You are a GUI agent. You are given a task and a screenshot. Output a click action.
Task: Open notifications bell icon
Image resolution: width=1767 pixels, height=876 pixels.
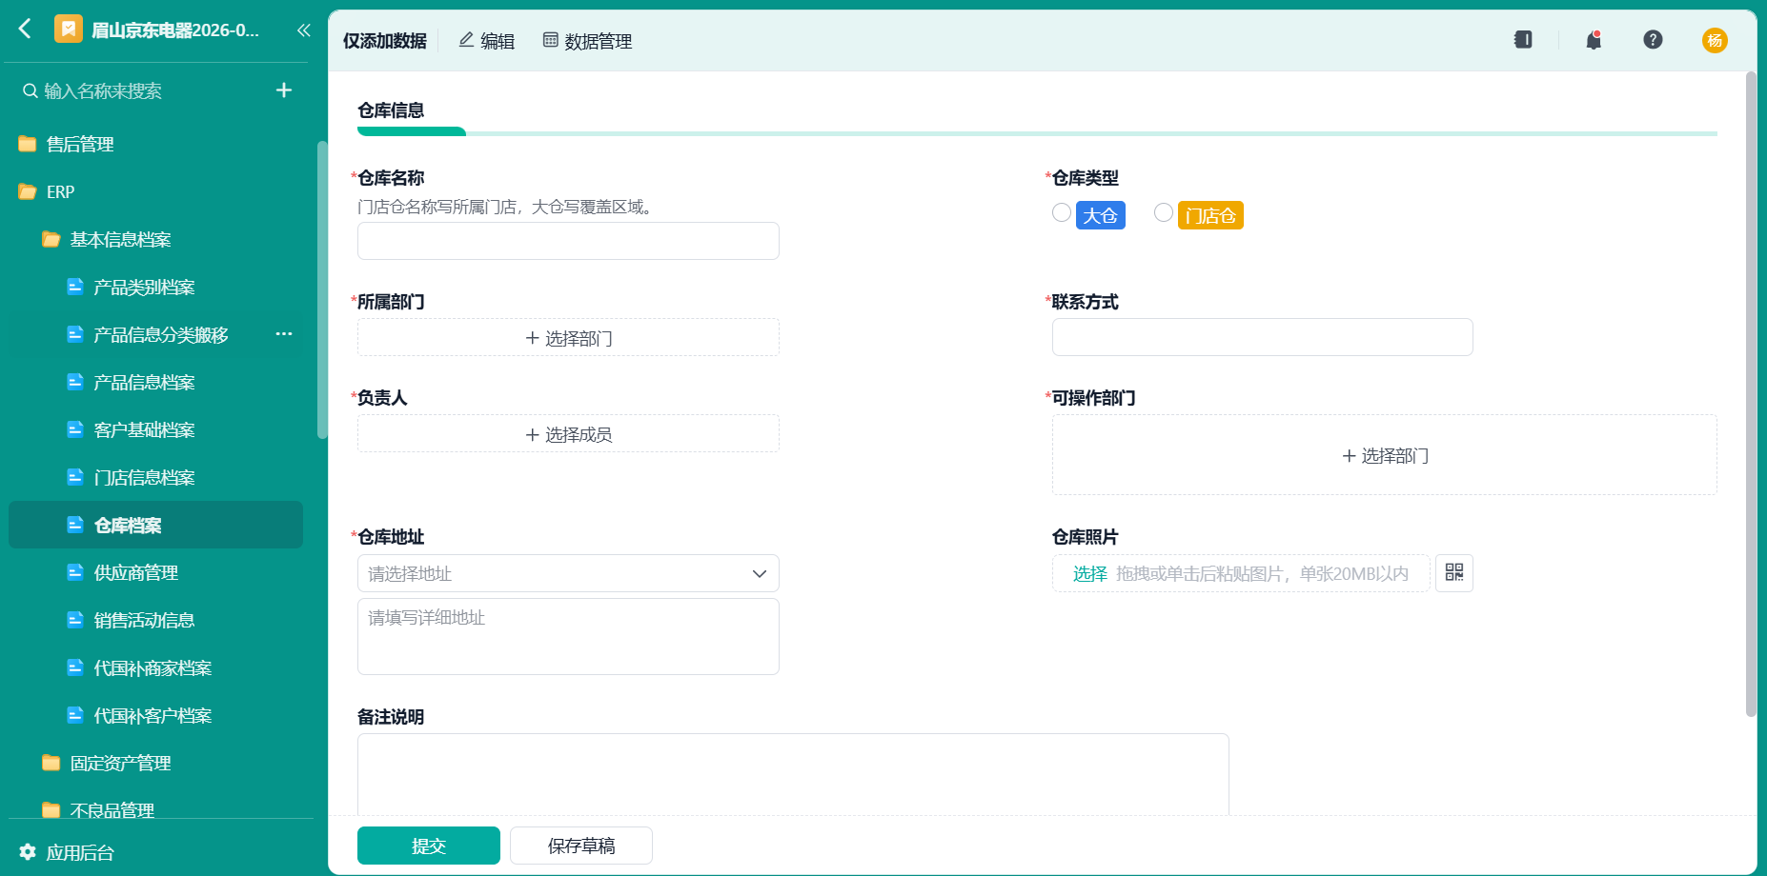click(x=1594, y=40)
